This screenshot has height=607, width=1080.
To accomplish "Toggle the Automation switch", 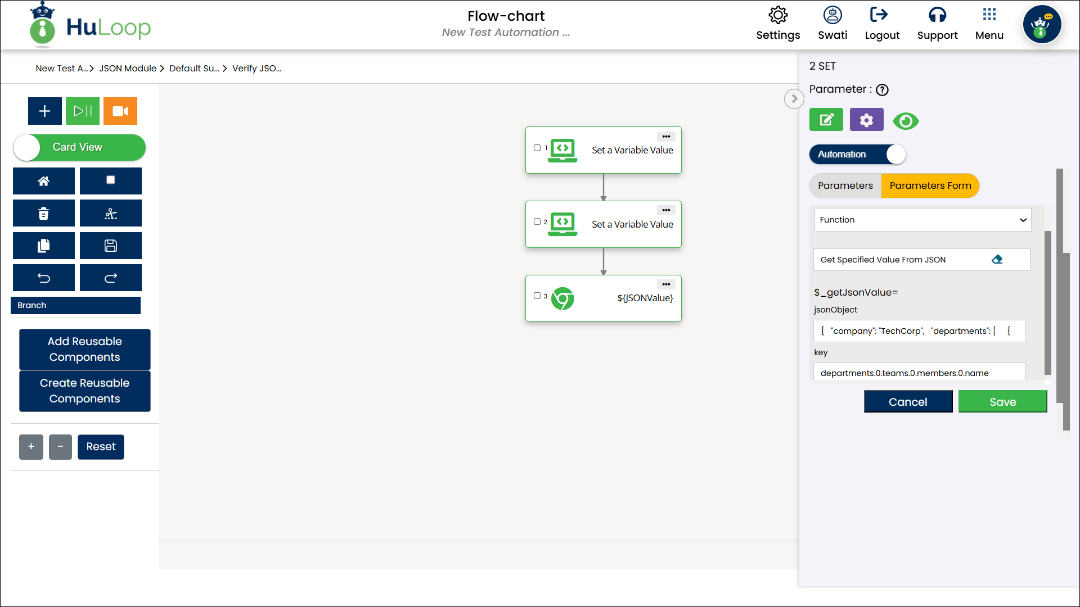I will (857, 154).
